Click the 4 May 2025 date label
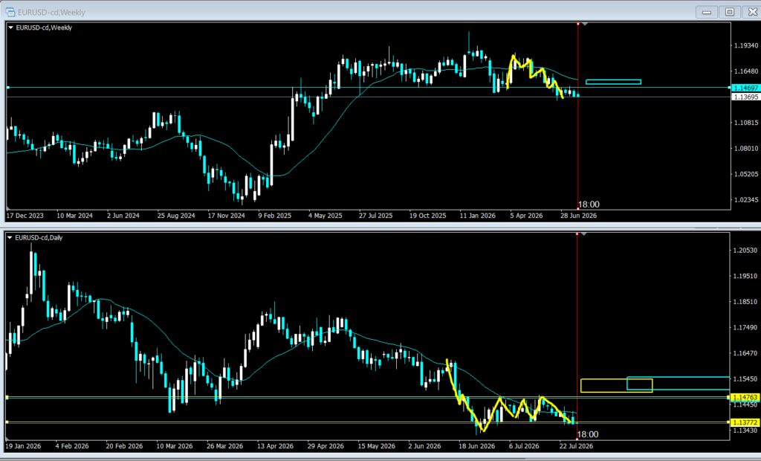The width and height of the screenshot is (761, 461). pos(326,216)
